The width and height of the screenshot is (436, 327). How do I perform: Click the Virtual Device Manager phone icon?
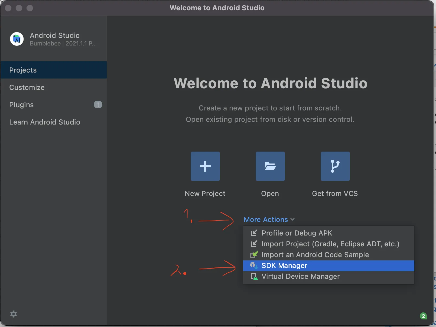254,276
